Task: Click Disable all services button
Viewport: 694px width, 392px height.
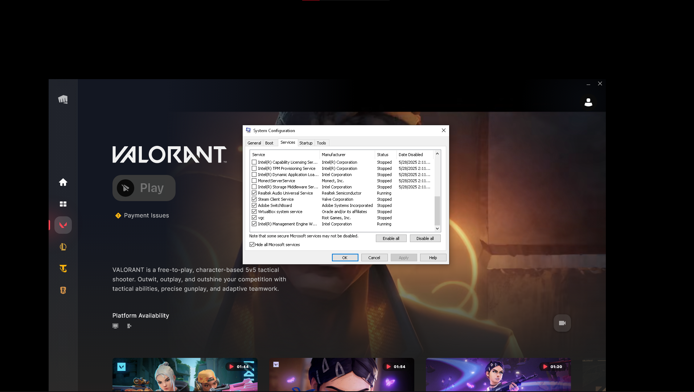Action: (425, 238)
